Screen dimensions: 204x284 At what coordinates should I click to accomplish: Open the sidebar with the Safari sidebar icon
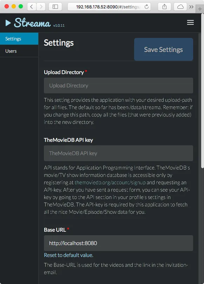(x=54, y=7)
